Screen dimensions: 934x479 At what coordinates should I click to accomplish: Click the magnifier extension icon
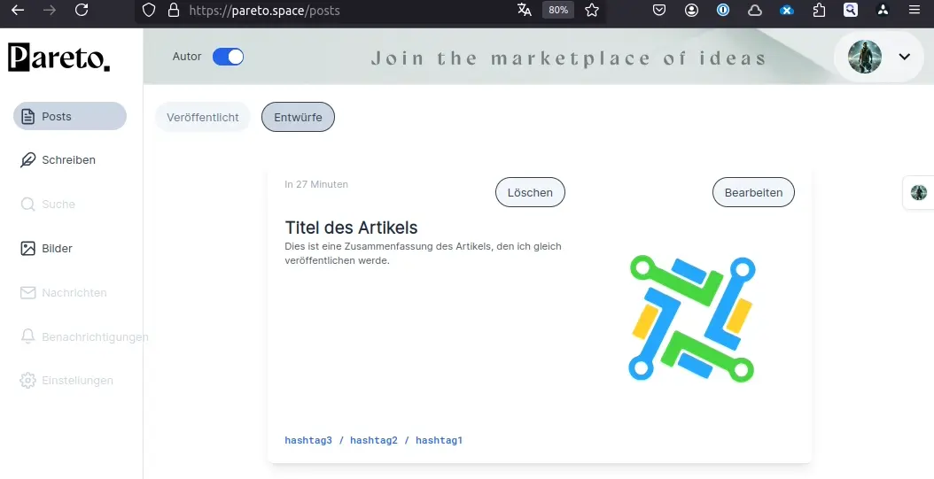(851, 10)
